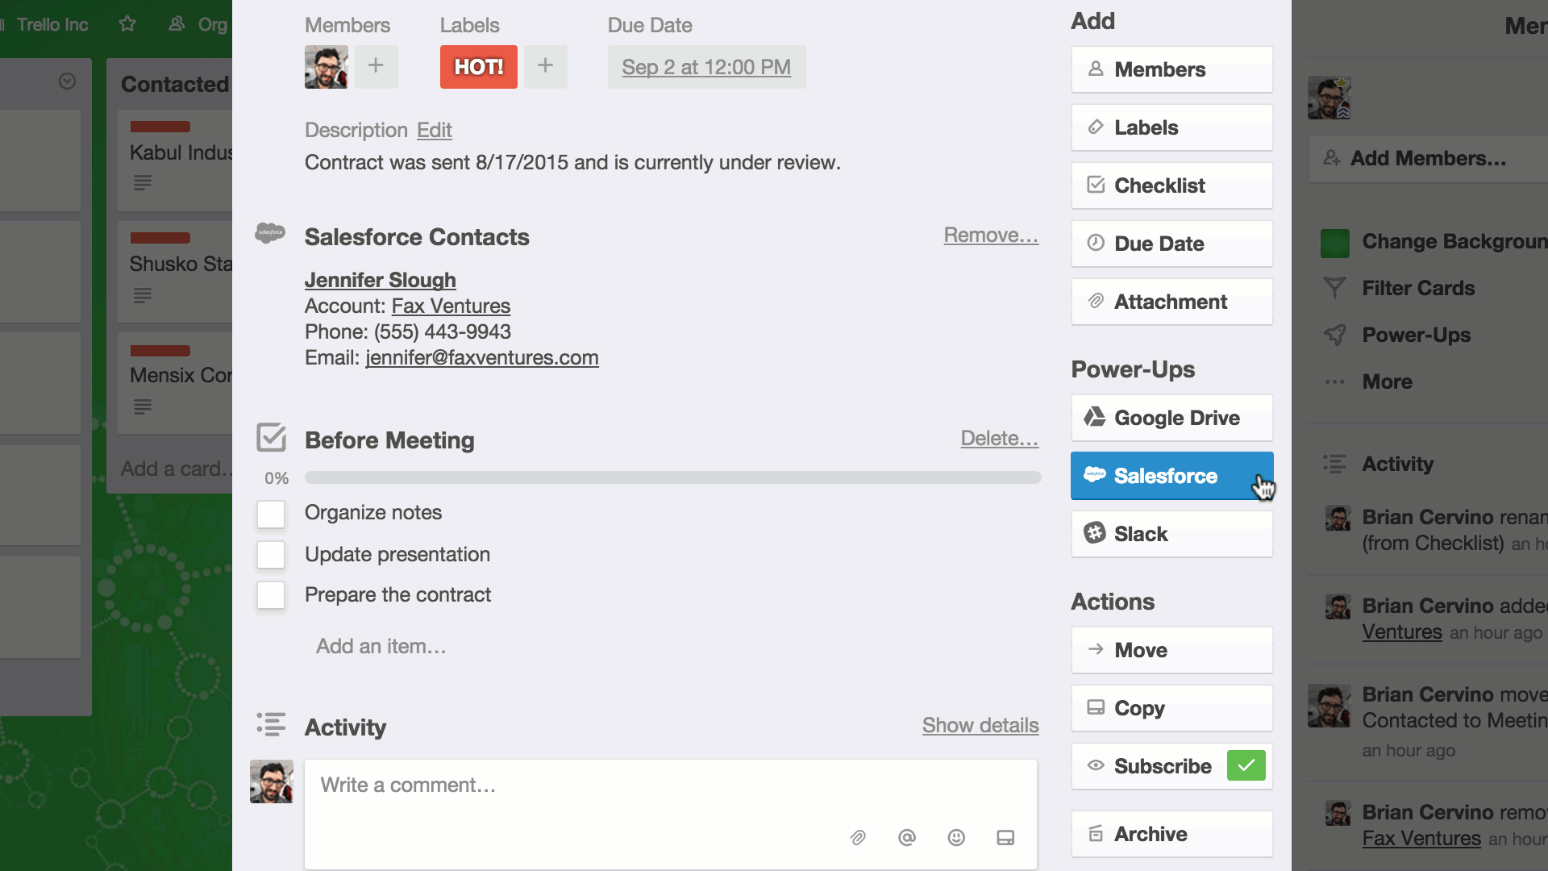1548x871 pixels.
Task: Click the green Change Background swatch
Action: click(x=1334, y=242)
